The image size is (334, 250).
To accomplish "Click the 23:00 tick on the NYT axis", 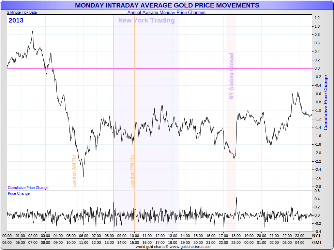I will [300, 236].
